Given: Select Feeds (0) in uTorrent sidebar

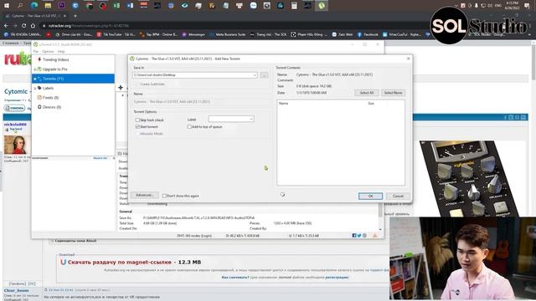Looking at the screenshot, I should pyautogui.click(x=50, y=98).
